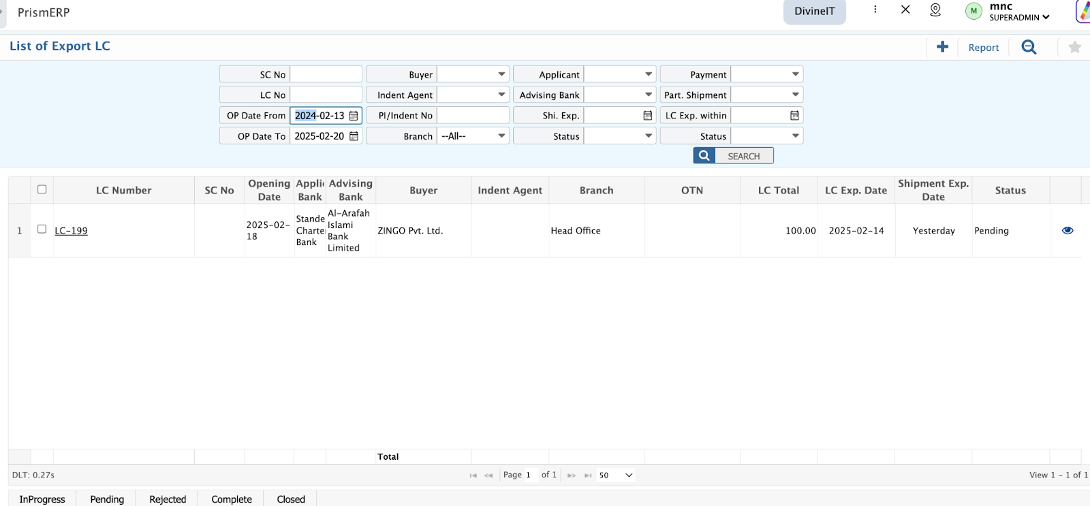Click the PI/Indent No input field
The height and width of the screenshot is (506, 1090).
(473, 116)
